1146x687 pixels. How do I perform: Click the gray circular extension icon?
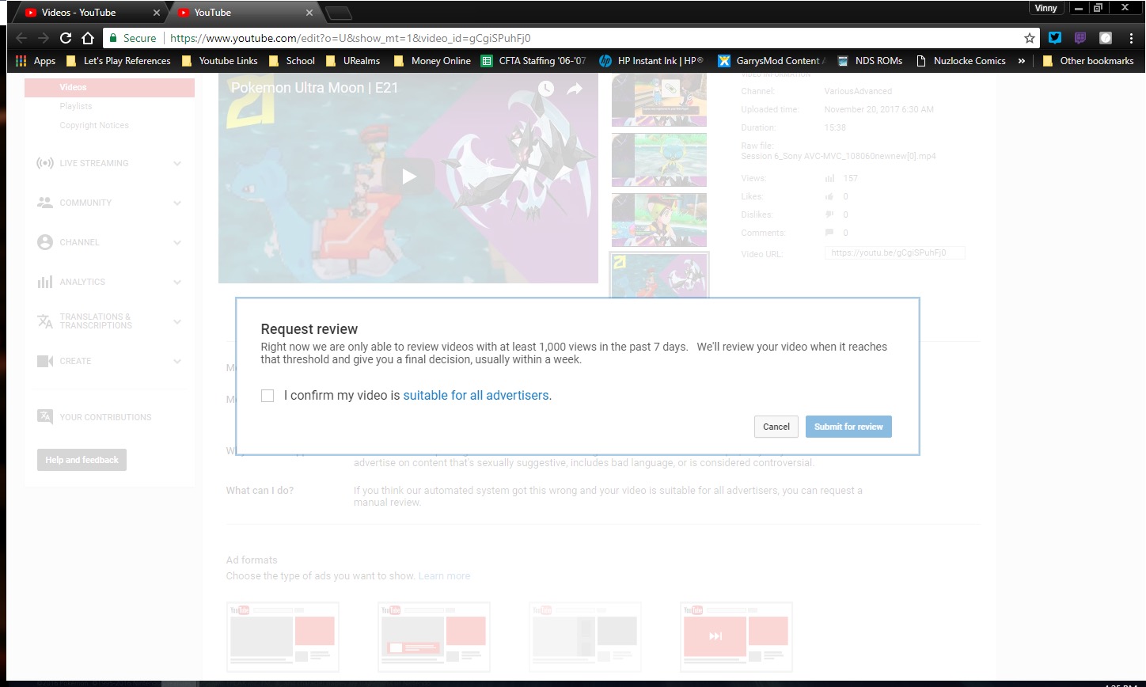pyautogui.click(x=1106, y=38)
